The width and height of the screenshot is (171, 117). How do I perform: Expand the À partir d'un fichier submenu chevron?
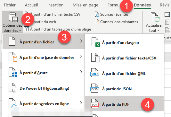(81, 41)
